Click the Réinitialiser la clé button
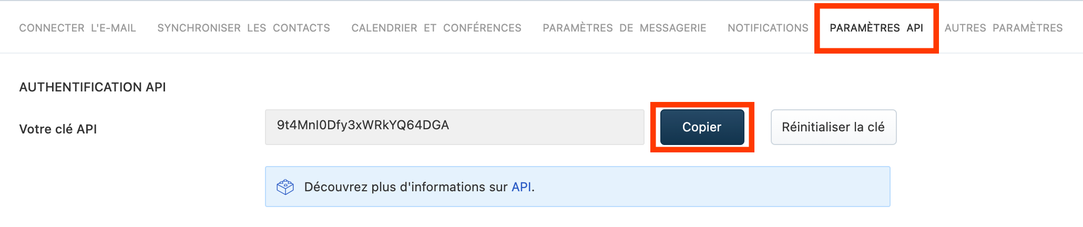The height and width of the screenshot is (227, 1083). (x=833, y=127)
